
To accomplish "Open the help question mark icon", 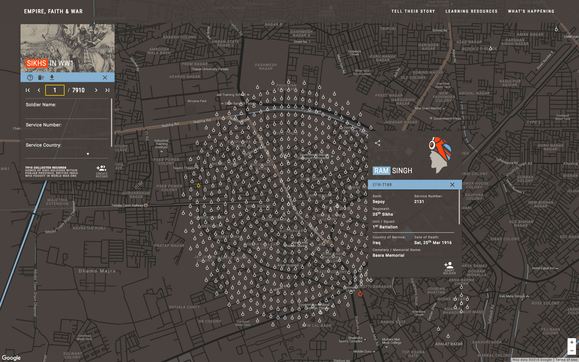I will click(x=30, y=78).
